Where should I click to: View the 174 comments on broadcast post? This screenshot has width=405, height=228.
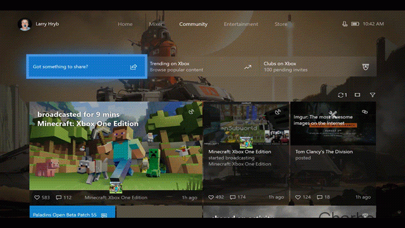point(238,197)
